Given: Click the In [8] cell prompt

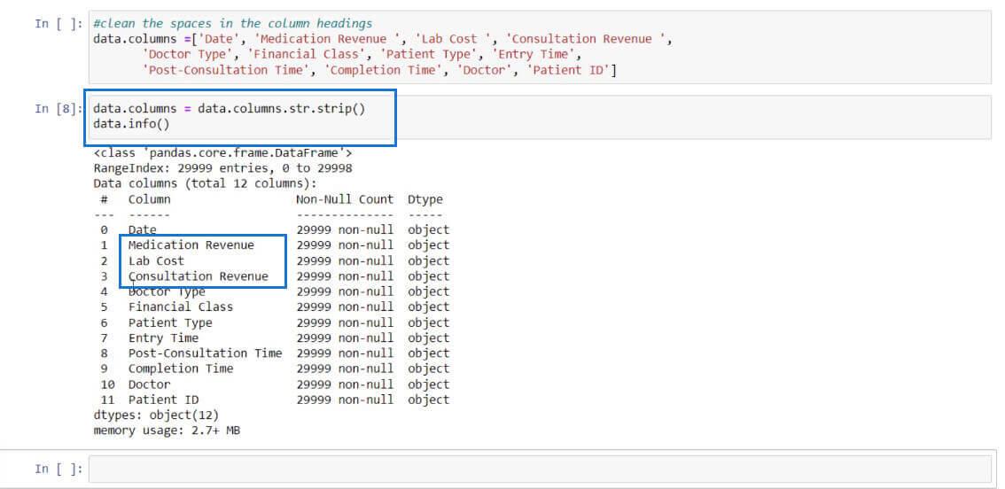Looking at the screenshot, I should tap(58, 108).
